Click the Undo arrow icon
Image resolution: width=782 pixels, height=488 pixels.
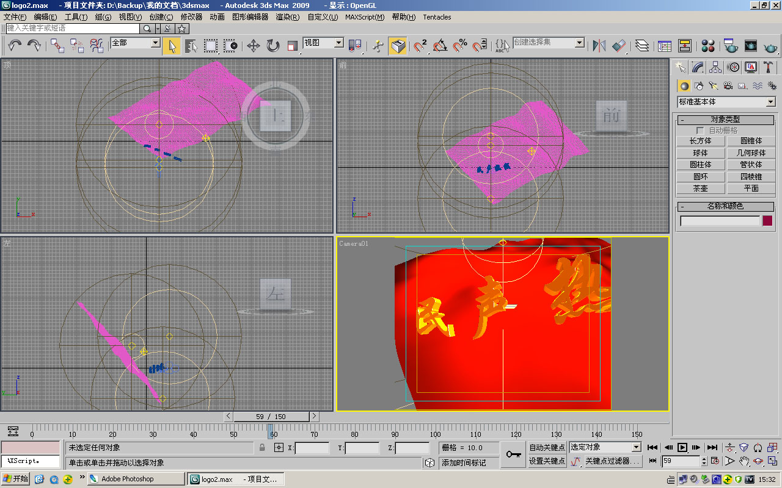coord(15,46)
